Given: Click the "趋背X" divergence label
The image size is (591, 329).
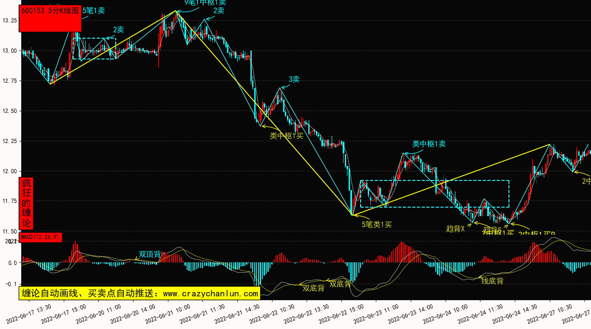Looking at the screenshot, I should pos(455,229).
